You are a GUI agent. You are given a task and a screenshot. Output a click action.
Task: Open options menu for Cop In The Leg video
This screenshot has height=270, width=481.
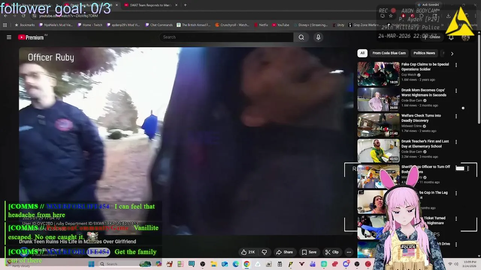(456, 193)
